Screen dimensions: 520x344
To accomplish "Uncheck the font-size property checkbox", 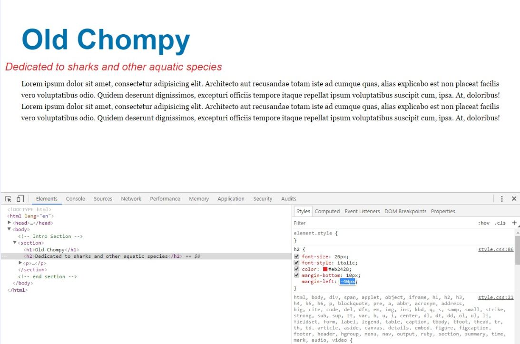I will [x=297, y=257].
